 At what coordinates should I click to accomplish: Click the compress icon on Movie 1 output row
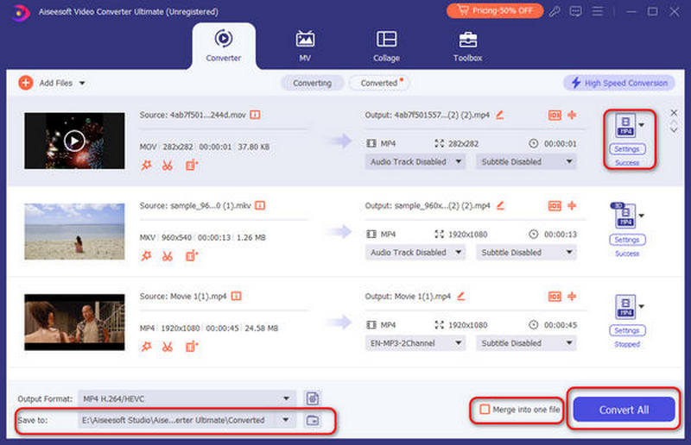572,297
